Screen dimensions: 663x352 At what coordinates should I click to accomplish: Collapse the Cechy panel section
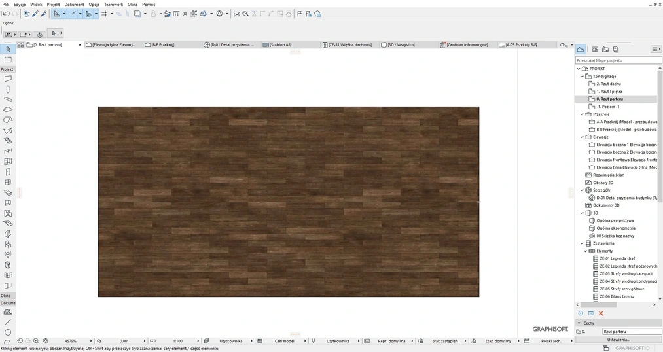(579, 323)
